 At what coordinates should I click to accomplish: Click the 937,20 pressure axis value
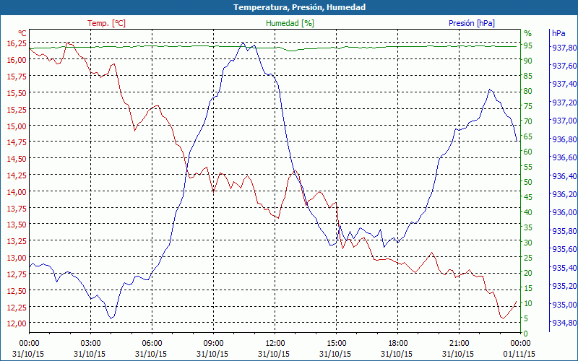click(564, 103)
